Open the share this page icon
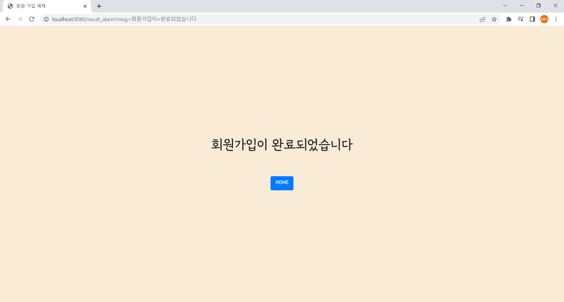 click(x=483, y=19)
